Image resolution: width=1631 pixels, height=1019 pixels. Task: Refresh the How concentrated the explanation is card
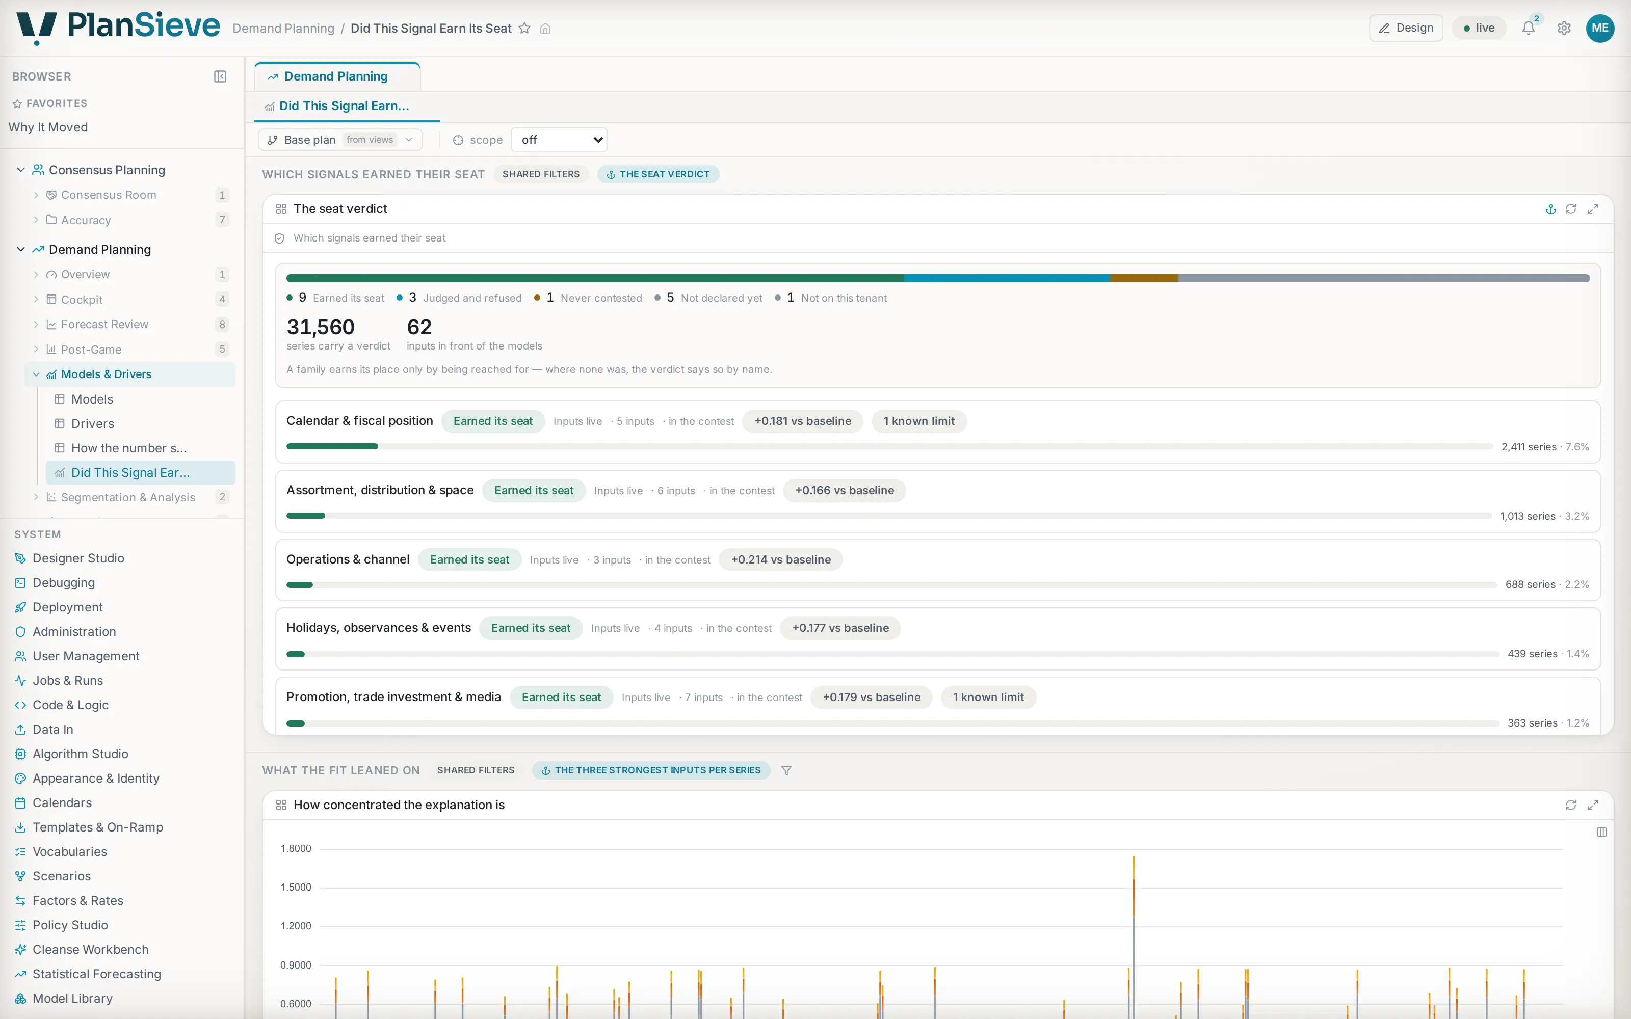pyautogui.click(x=1570, y=805)
